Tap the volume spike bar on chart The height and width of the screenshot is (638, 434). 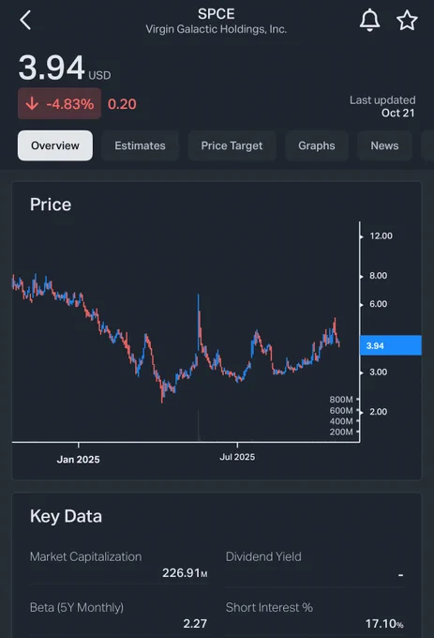pos(199,426)
